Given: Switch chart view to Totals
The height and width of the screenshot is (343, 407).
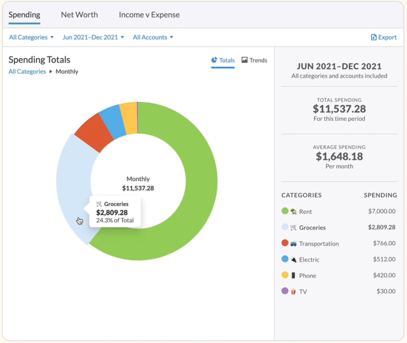Looking at the screenshot, I should coord(223,60).
